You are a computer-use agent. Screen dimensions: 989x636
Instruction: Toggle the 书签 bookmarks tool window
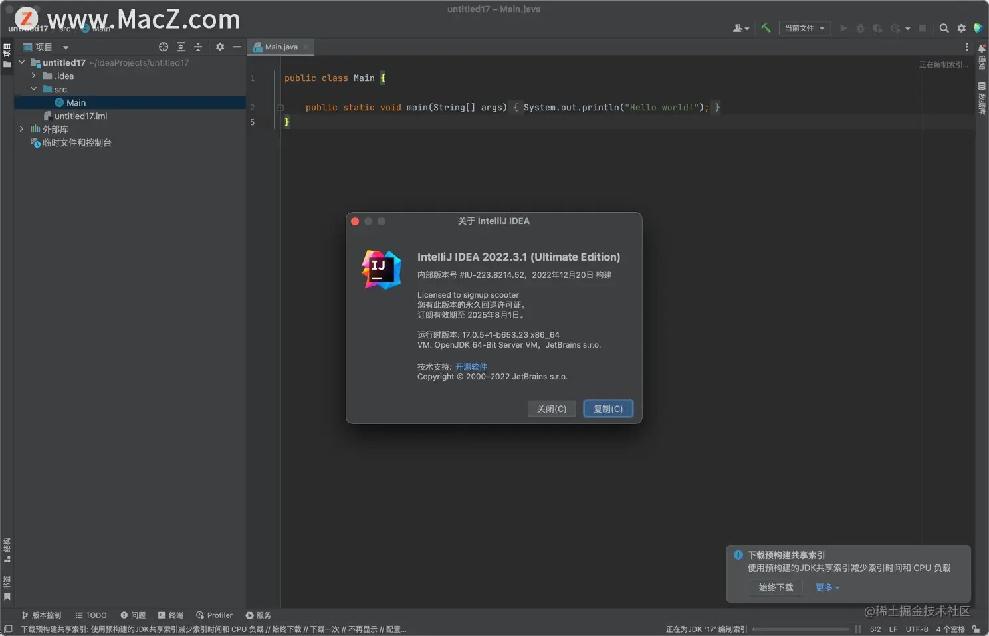click(7, 587)
